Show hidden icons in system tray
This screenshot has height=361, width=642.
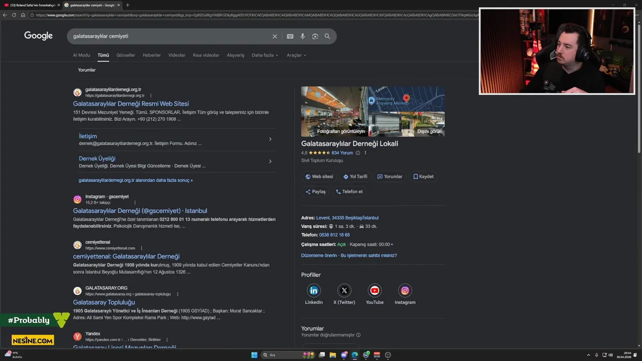pyautogui.click(x=588, y=355)
